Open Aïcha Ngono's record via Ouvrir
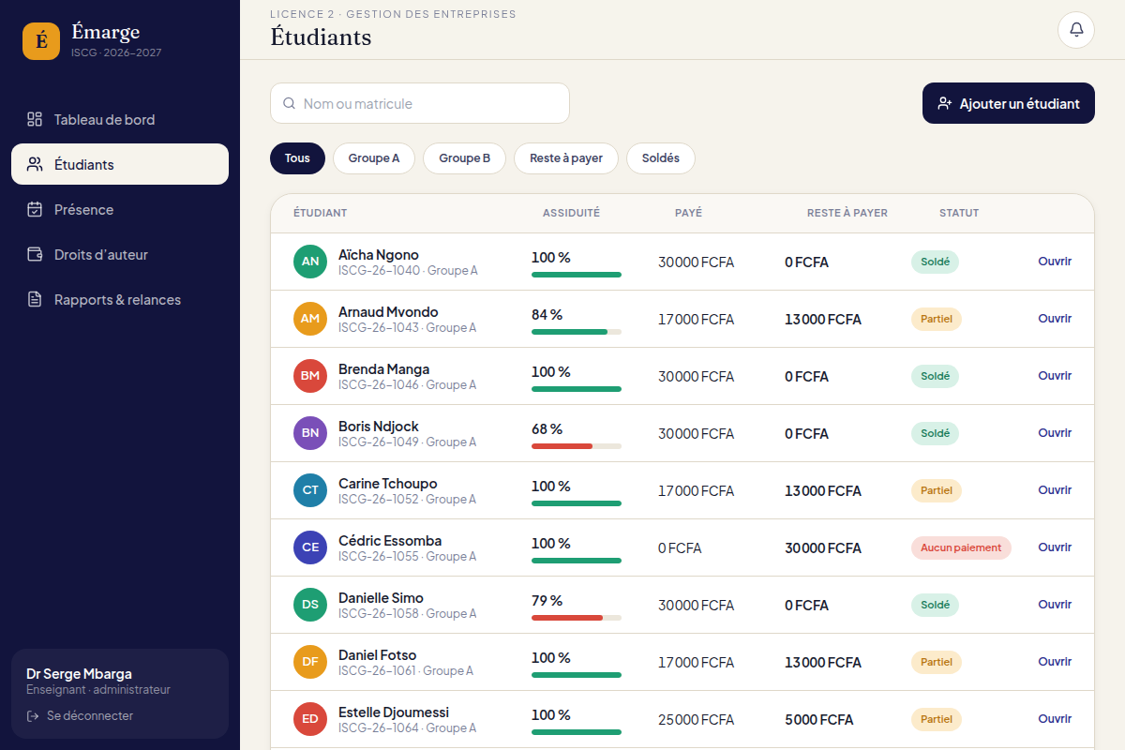The width and height of the screenshot is (1125, 750). pyautogui.click(x=1055, y=262)
